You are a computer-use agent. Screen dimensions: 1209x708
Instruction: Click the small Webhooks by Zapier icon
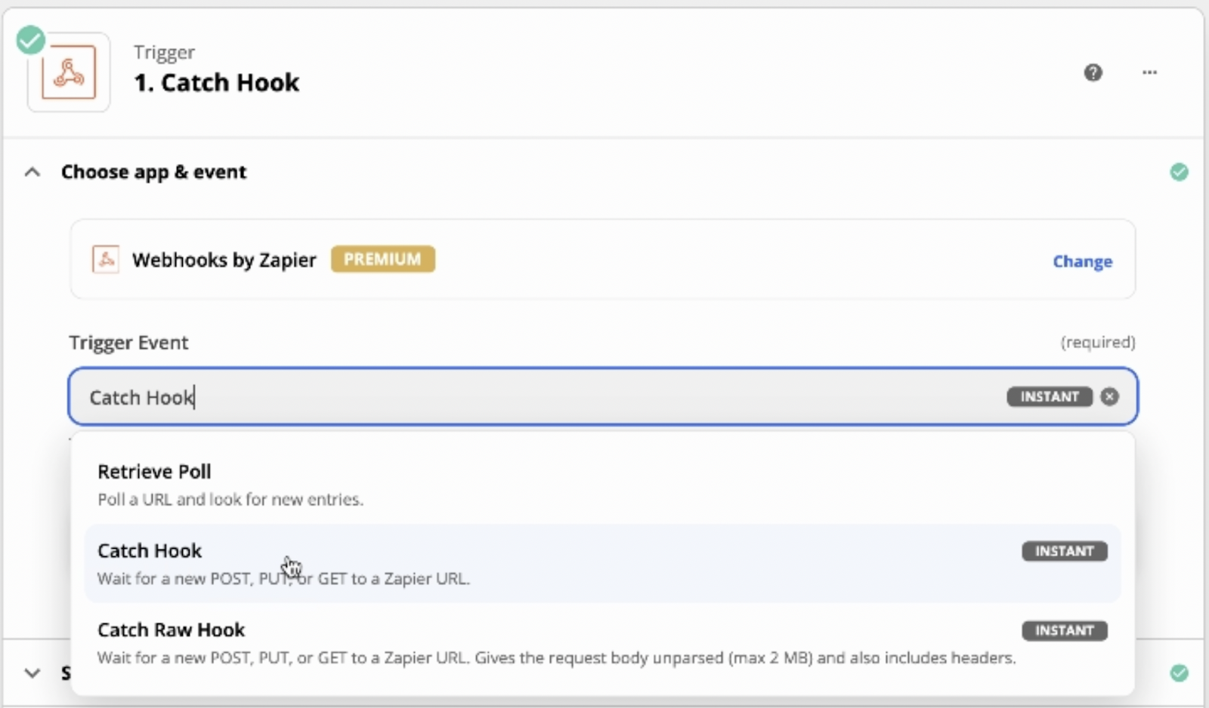(x=106, y=260)
